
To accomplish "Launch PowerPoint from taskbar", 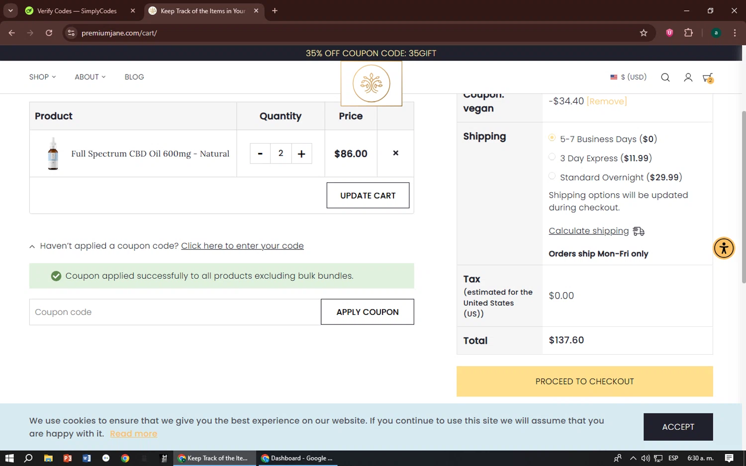I will pyautogui.click(x=68, y=458).
